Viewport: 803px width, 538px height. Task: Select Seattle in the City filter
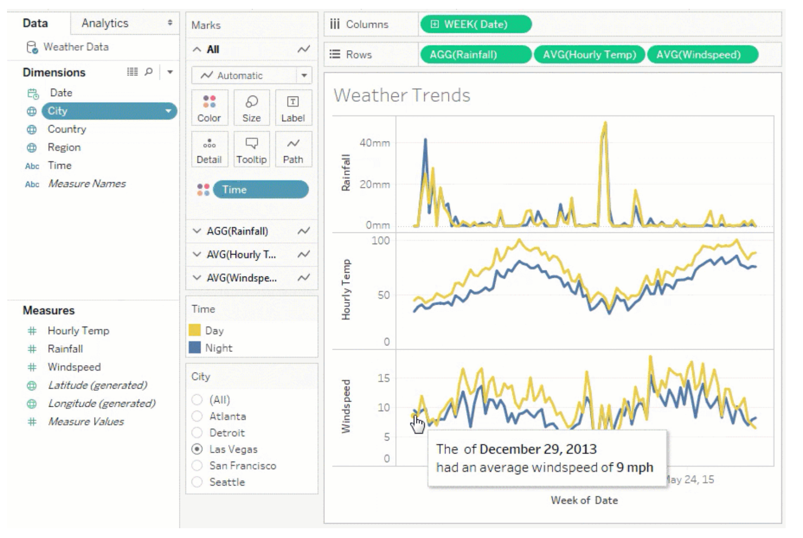(x=197, y=482)
